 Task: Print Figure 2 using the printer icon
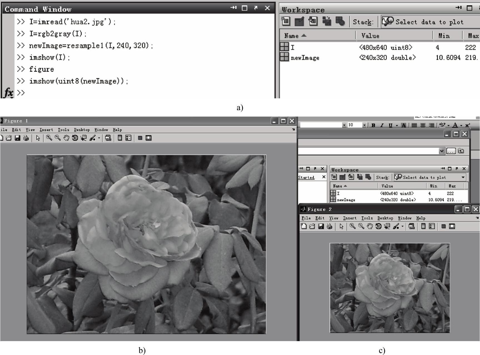(x=330, y=226)
